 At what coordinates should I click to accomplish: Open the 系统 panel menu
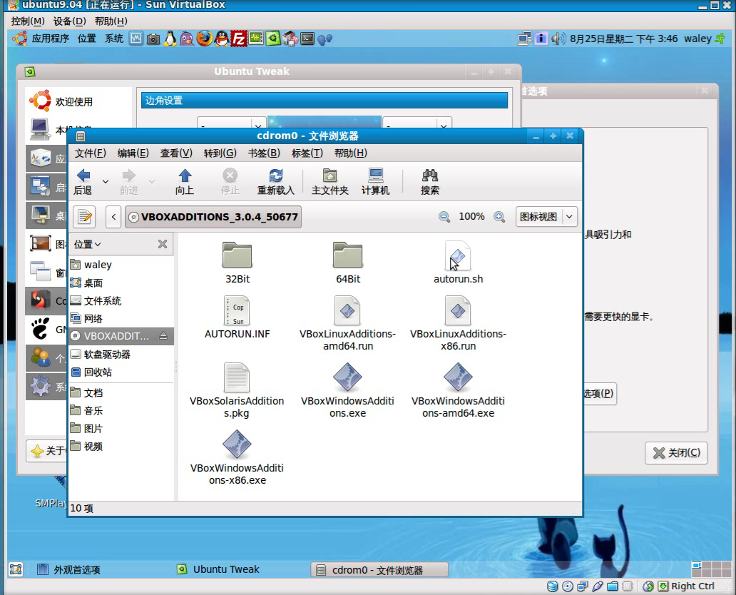coord(113,39)
